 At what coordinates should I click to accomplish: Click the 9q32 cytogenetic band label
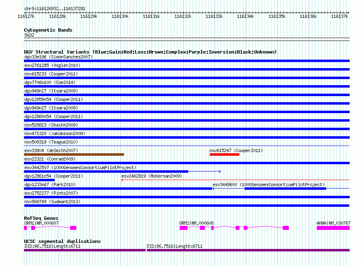coord(29,35)
